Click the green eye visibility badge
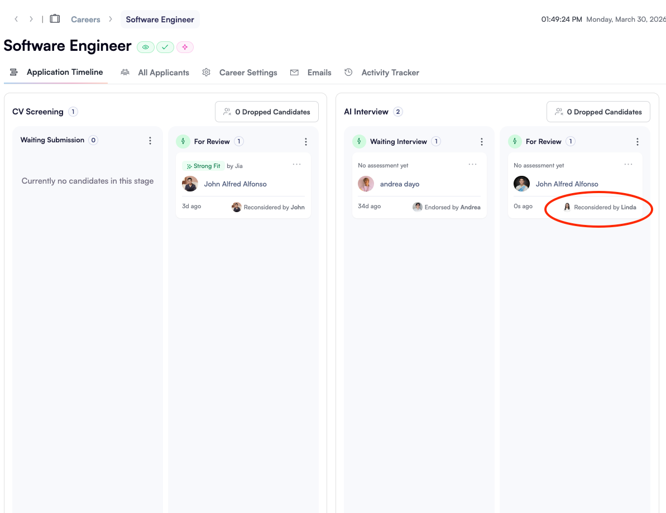666x513 pixels. coord(146,47)
